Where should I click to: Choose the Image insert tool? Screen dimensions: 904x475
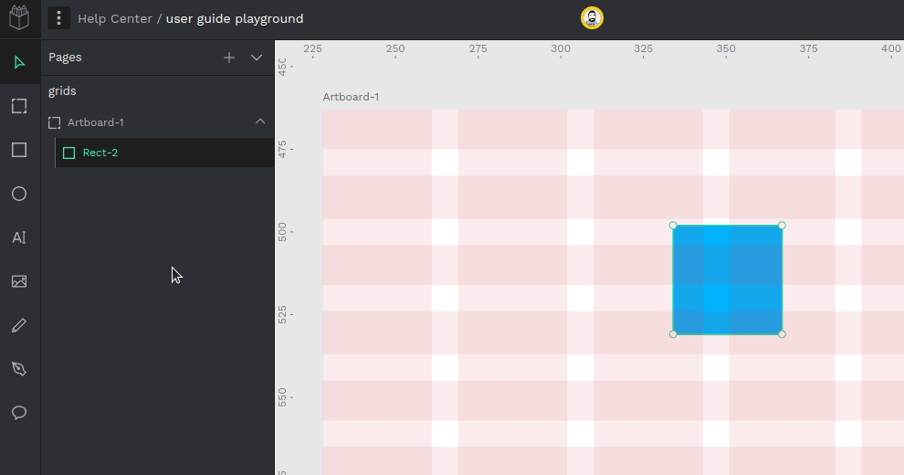point(19,281)
